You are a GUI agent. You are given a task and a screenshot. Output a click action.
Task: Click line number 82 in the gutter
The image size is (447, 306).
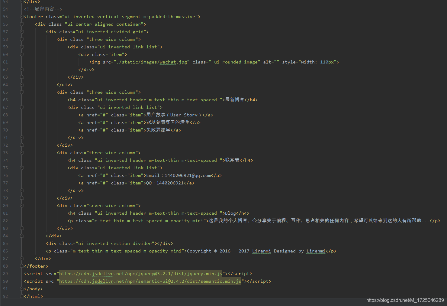coord(5,221)
